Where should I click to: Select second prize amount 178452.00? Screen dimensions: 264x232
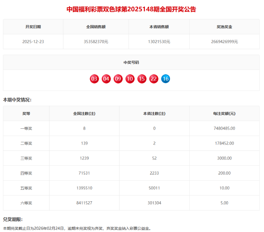click(224, 144)
